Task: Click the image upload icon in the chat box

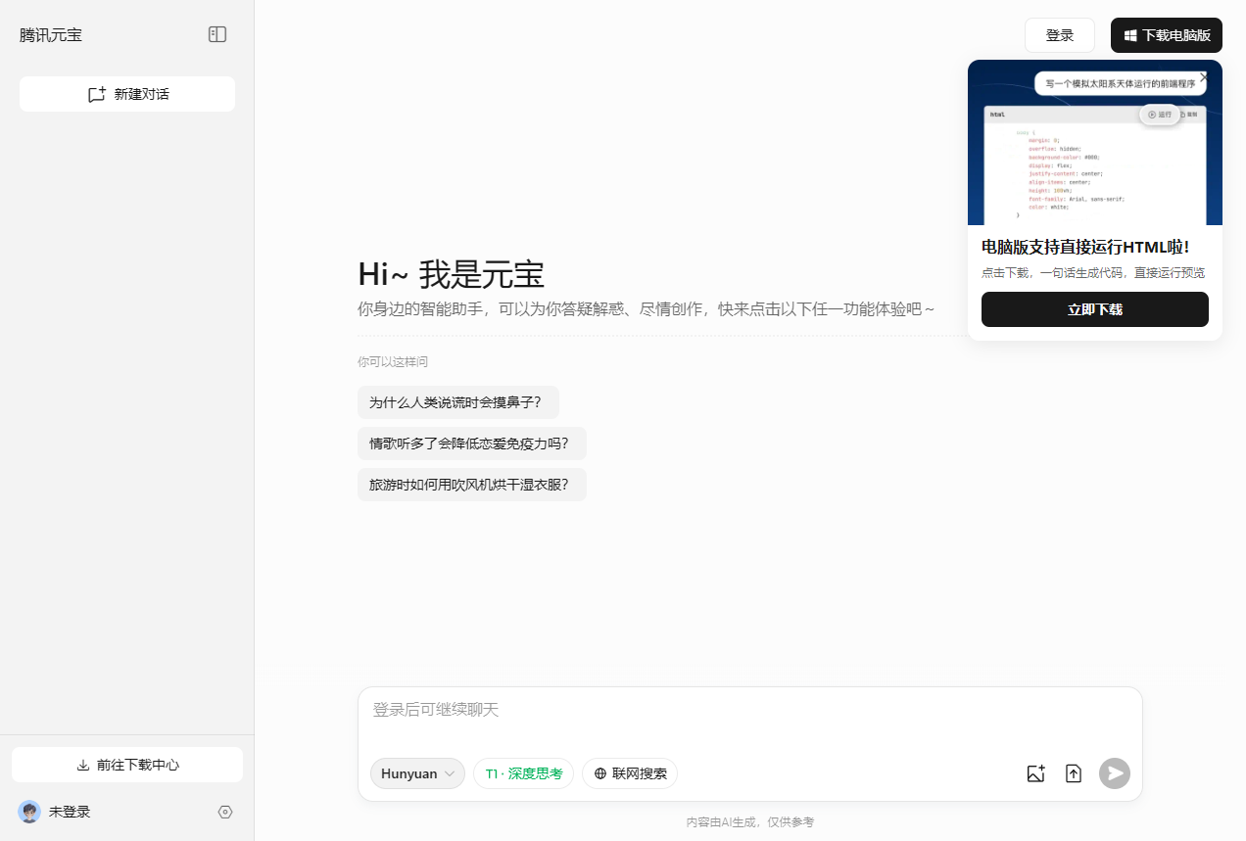Action: pos(1035,773)
